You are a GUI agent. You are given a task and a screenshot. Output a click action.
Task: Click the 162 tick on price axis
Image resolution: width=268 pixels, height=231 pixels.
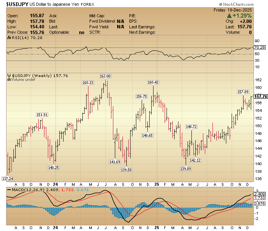coord(258,80)
